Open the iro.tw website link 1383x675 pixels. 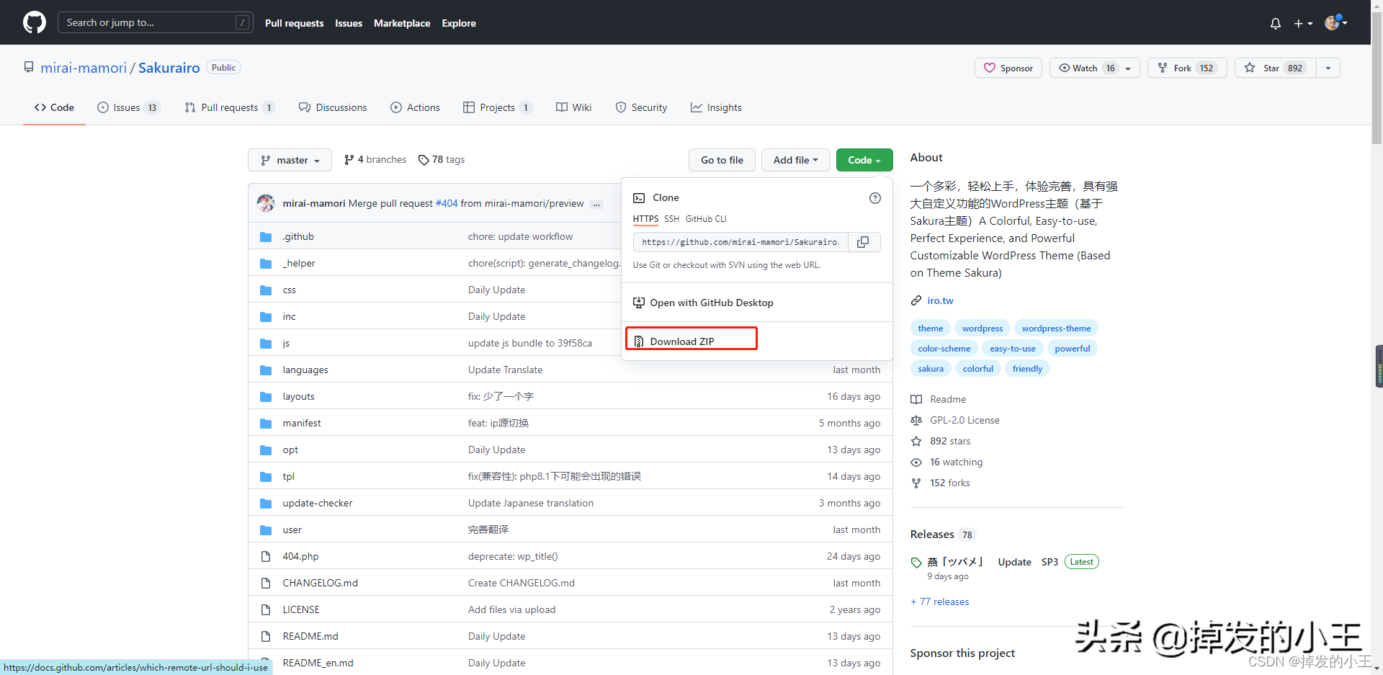tap(940, 300)
